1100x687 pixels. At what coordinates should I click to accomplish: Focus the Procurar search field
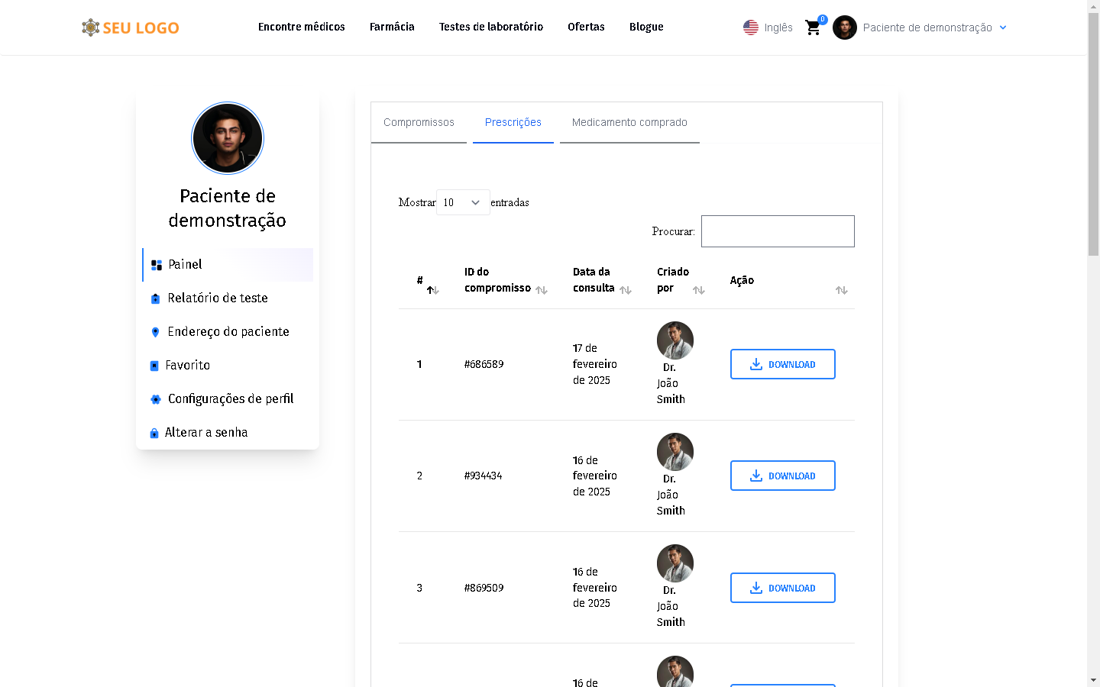click(x=778, y=231)
